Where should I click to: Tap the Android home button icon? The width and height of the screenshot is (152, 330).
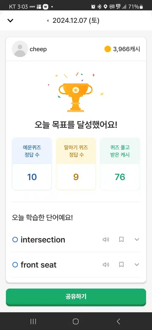click(76, 321)
